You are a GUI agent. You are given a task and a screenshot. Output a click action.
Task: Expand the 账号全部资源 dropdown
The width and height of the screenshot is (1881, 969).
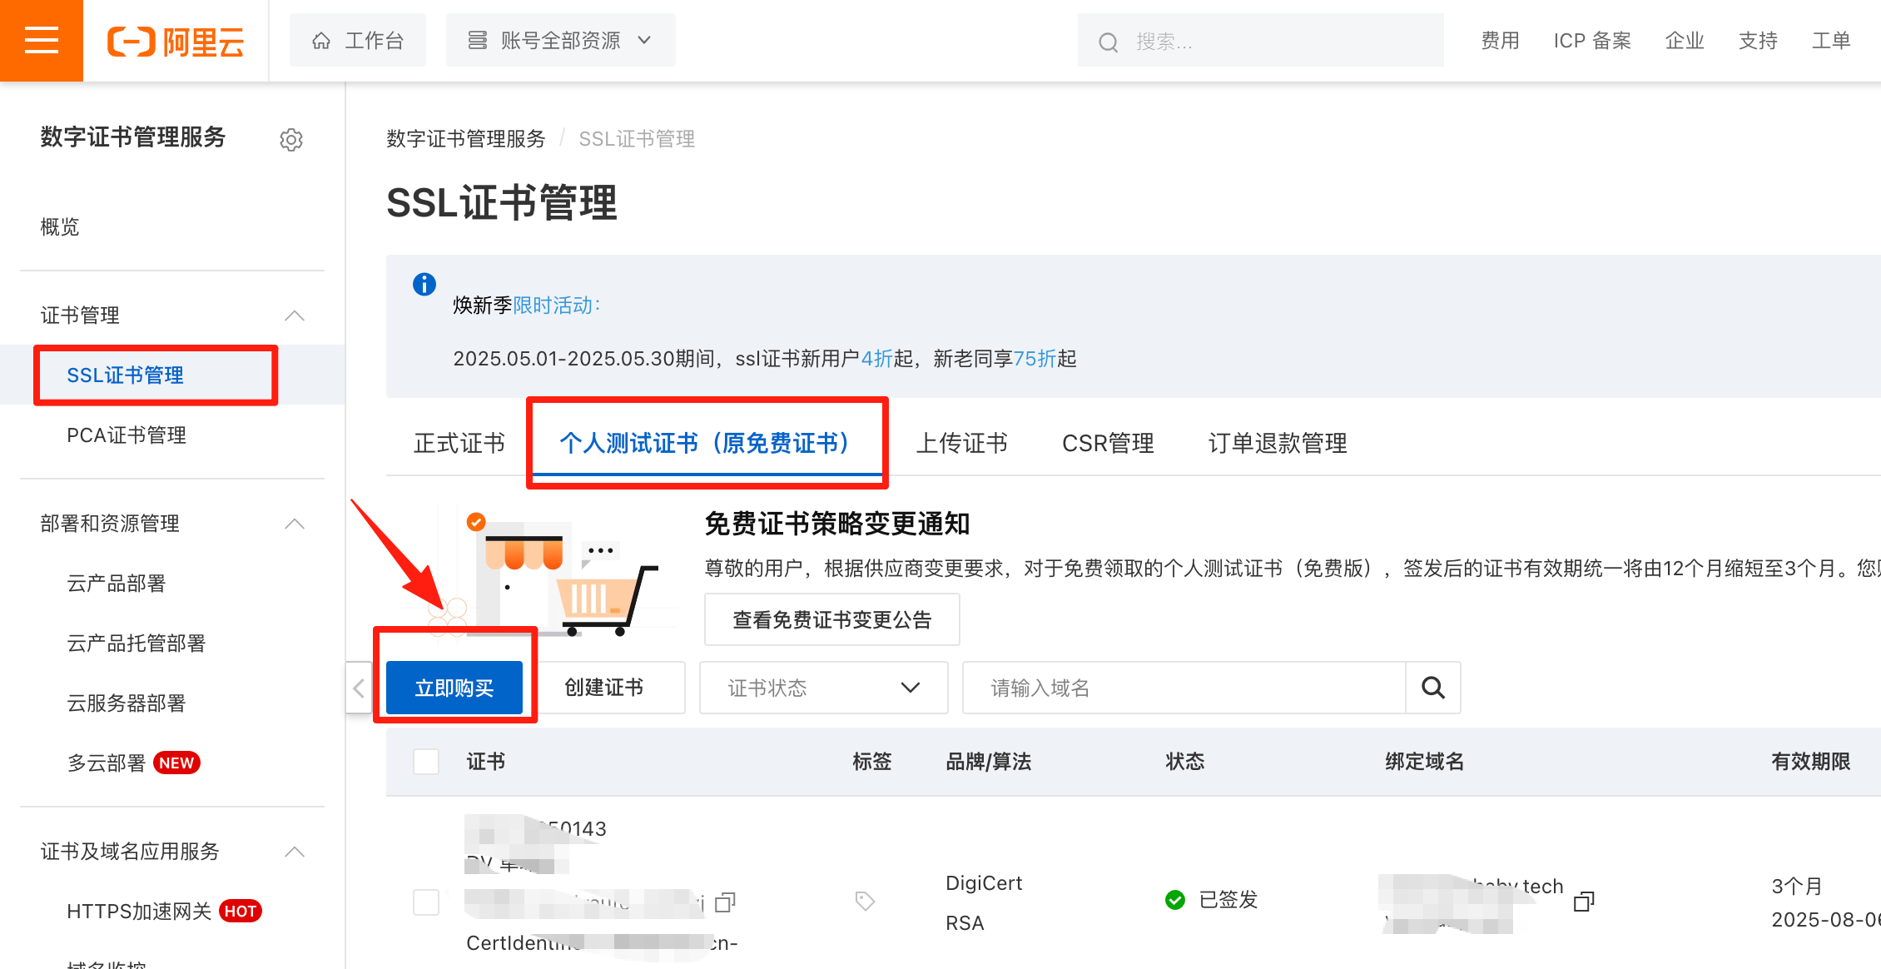560,40
